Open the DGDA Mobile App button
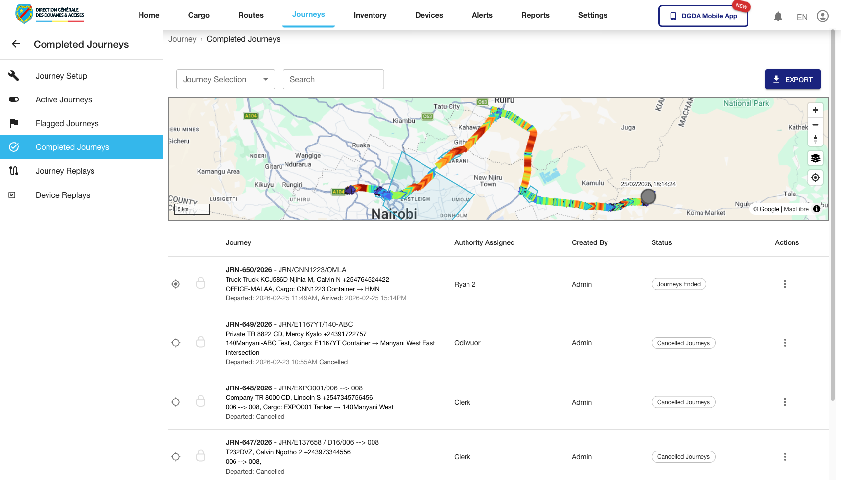 tap(703, 16)
